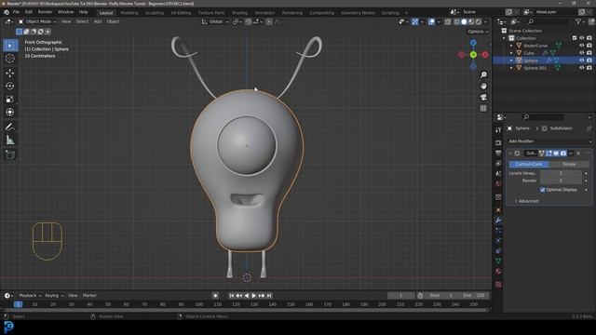Open the File menu
The height and width of the screenshot is (335, 596).
click(16, 12)
